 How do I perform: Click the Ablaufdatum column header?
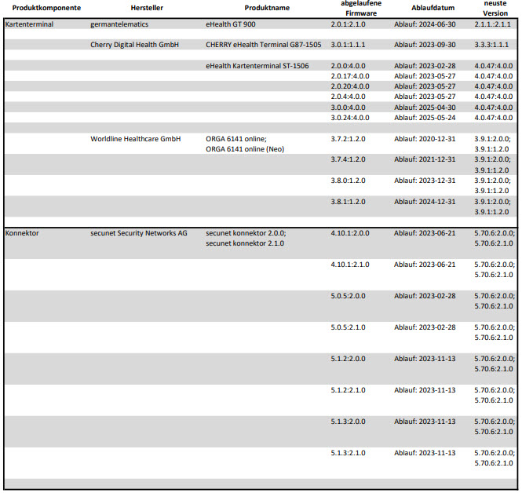pyautogui.click(x=433, y=8)
